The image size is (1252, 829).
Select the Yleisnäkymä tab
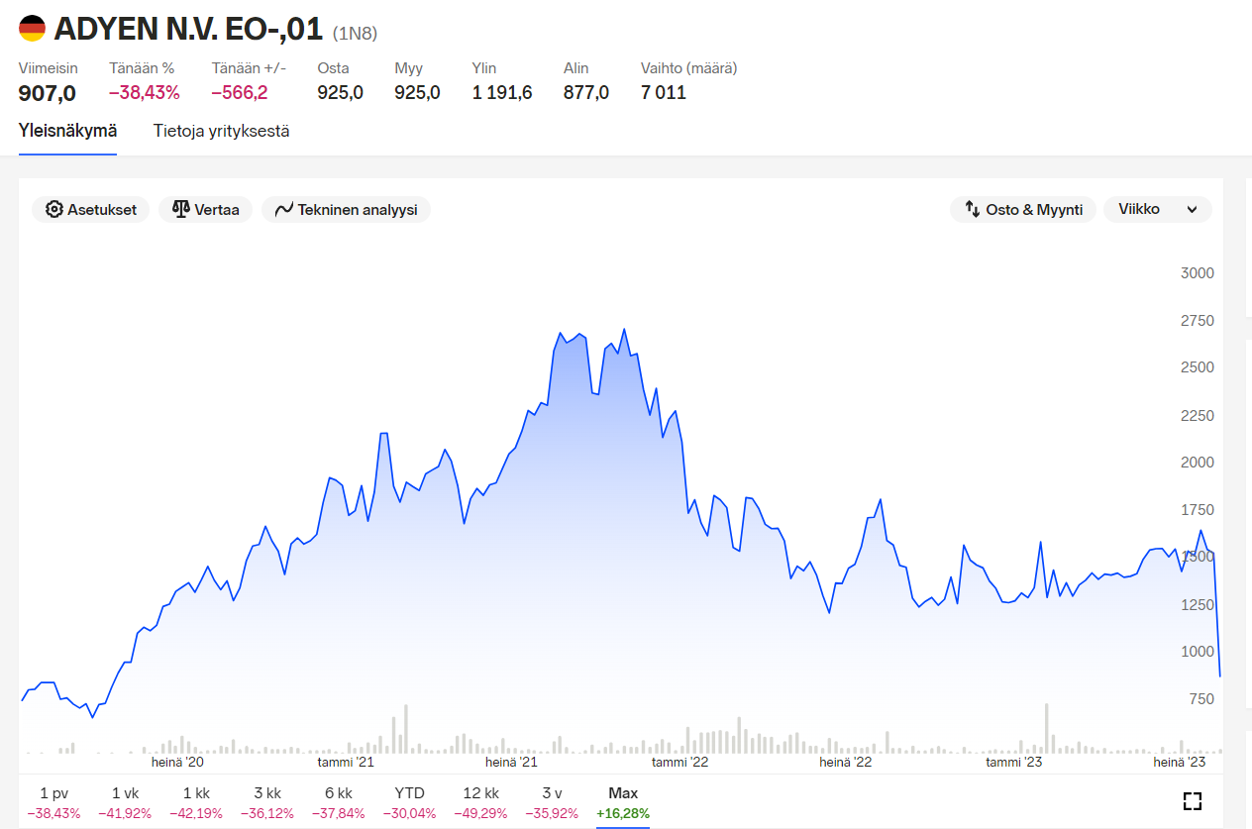point(67,131)
